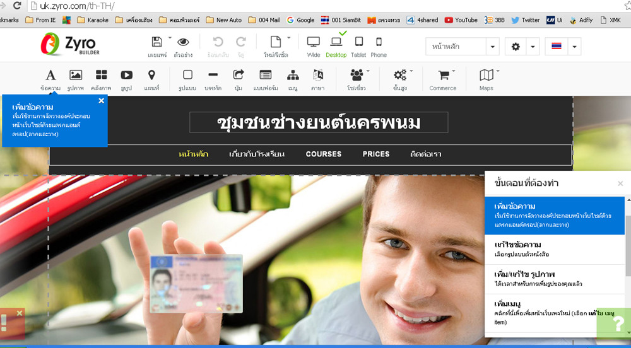Select the ติดต่อเรา menu item
631x348 pixels.
click(426, 154)
